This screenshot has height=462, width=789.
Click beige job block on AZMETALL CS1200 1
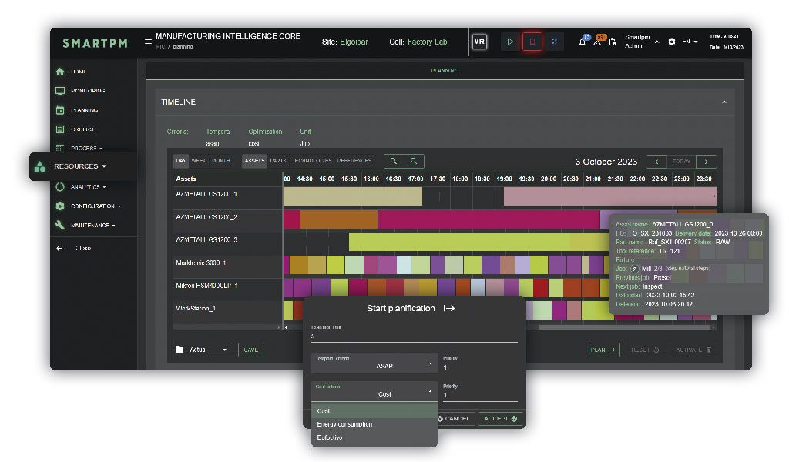(x=352, y=196)
